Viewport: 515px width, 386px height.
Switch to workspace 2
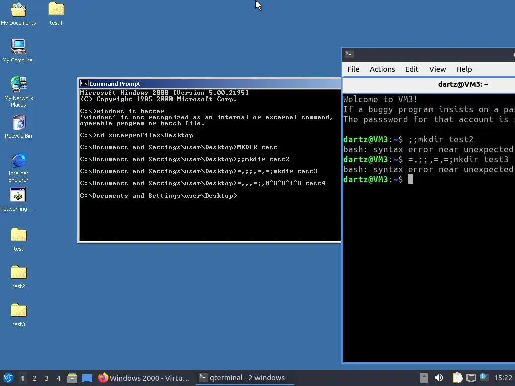pos(35,378)
